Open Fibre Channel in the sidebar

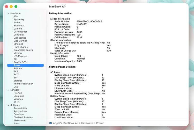(x=21, y=47)
